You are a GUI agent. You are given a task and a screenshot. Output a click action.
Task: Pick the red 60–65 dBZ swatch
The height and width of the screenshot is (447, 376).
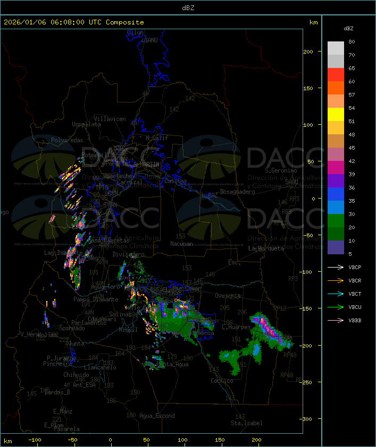click(x=336, y=74)
